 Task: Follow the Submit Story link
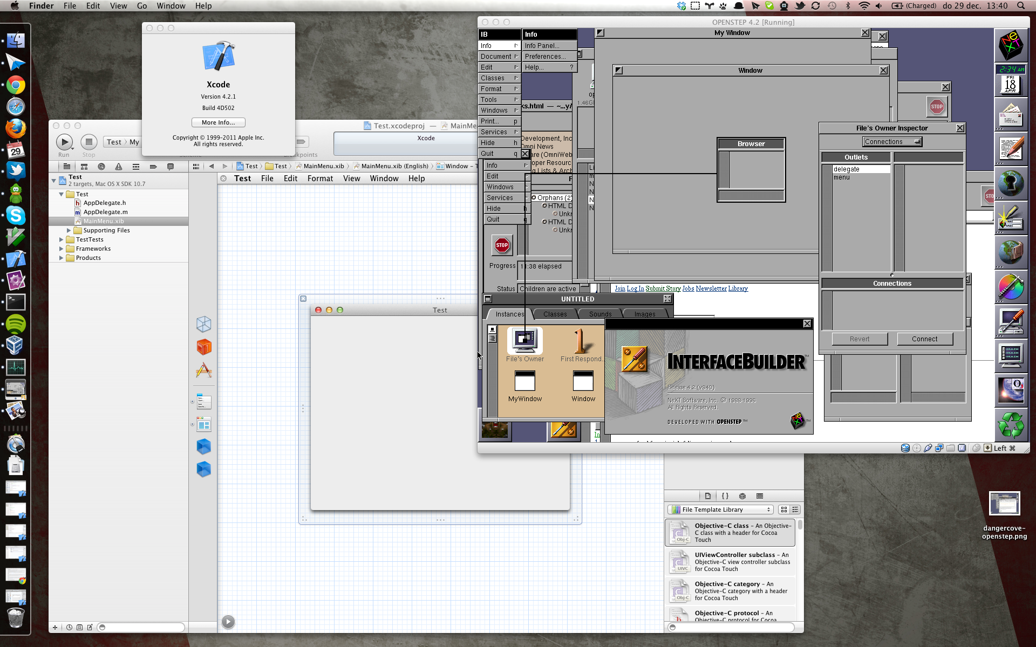click(x=663, y=288)
